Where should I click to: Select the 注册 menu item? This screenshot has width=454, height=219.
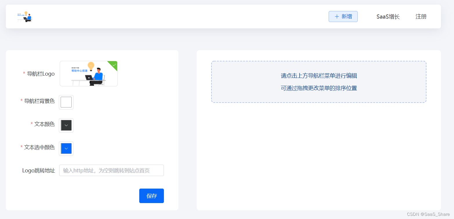point(421,17)
